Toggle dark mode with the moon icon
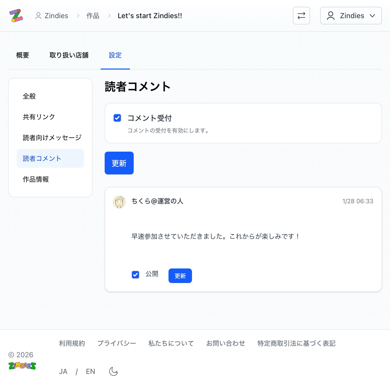390x390 pixels. 113,371
